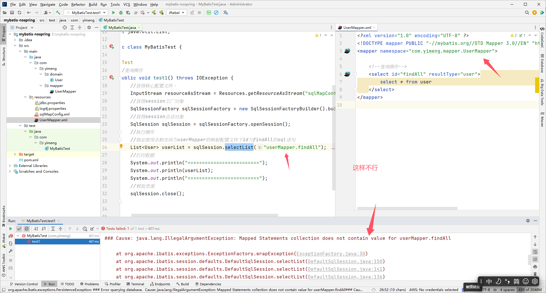
Task: Open the Terminal tool window tab
Action: pos(135,284)
